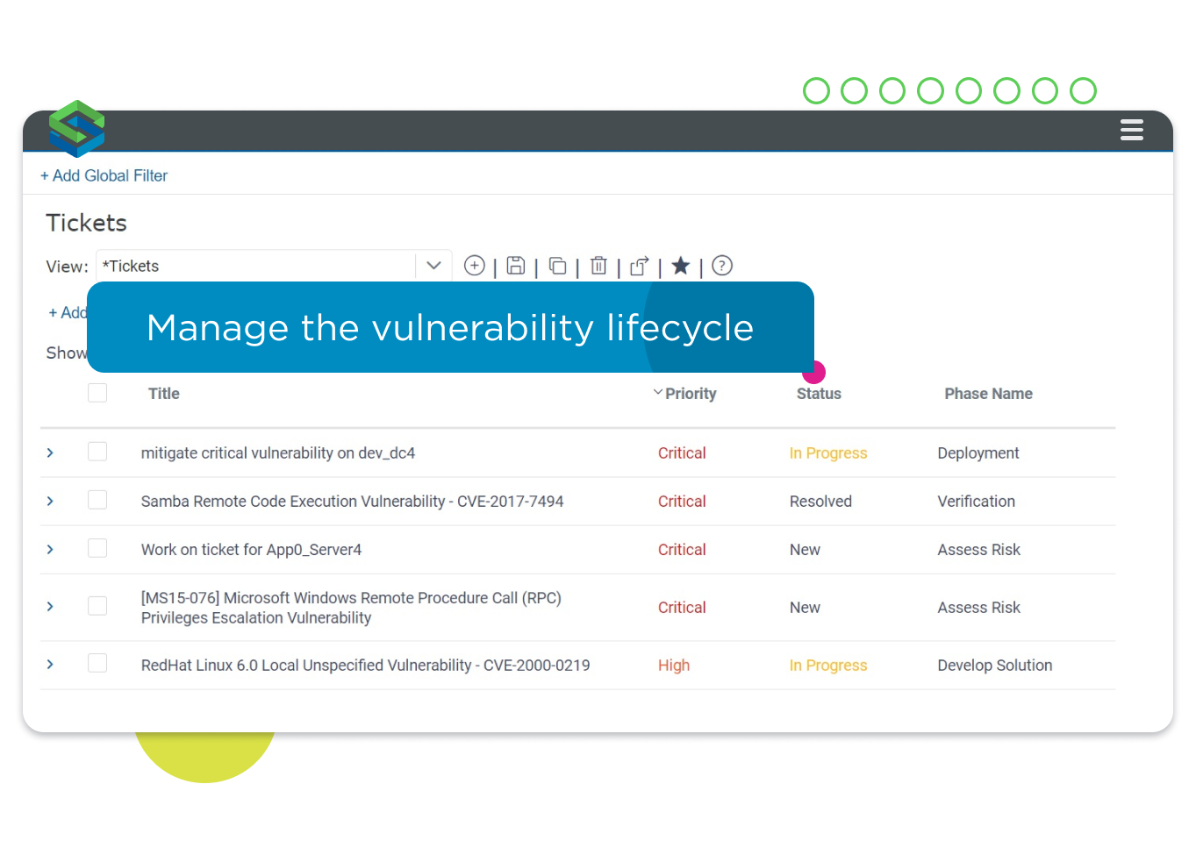Click the favorite star icon
This screenshot has width=1196, height=841.
click(x=681, y=266)
